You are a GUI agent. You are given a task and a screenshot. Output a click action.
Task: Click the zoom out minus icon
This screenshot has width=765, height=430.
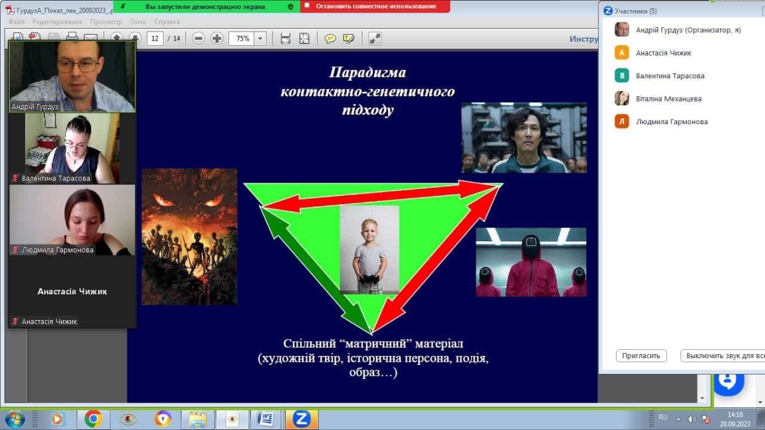[x=198, y=39]
